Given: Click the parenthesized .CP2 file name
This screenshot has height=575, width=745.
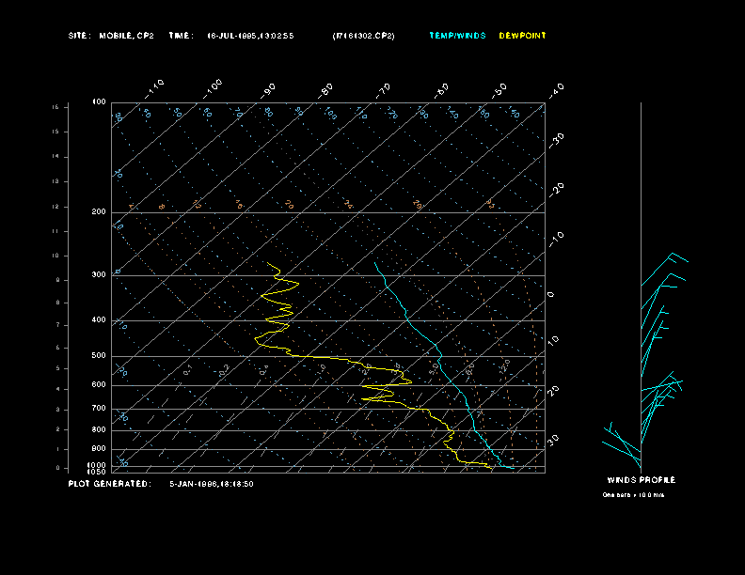Looking at the screenshot, I should (363, 36).
